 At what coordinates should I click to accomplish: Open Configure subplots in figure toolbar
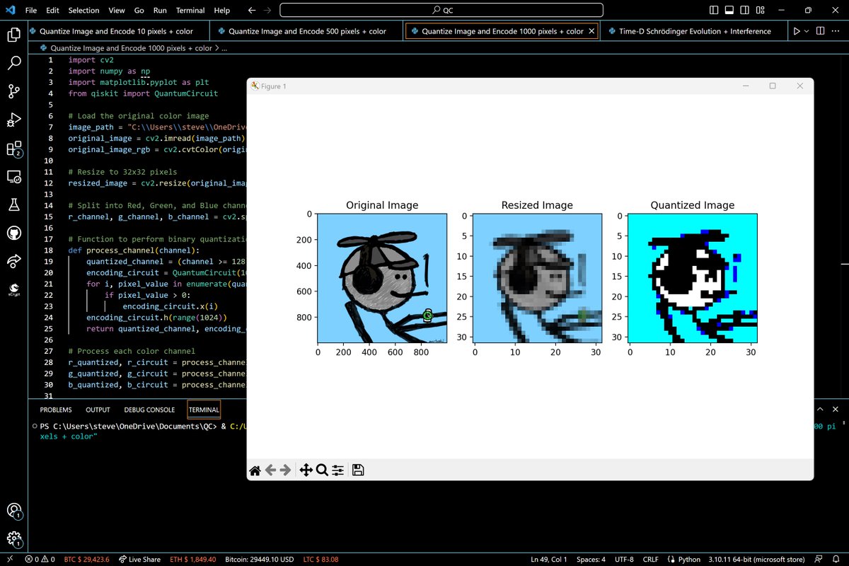338,470
